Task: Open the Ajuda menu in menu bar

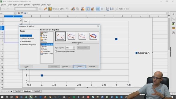Action: pos(49,5)
